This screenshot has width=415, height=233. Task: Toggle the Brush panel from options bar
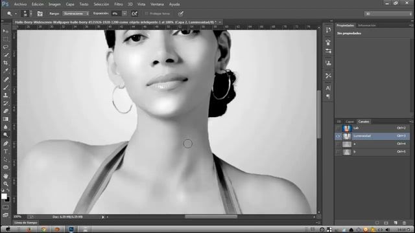coord(40,14)
